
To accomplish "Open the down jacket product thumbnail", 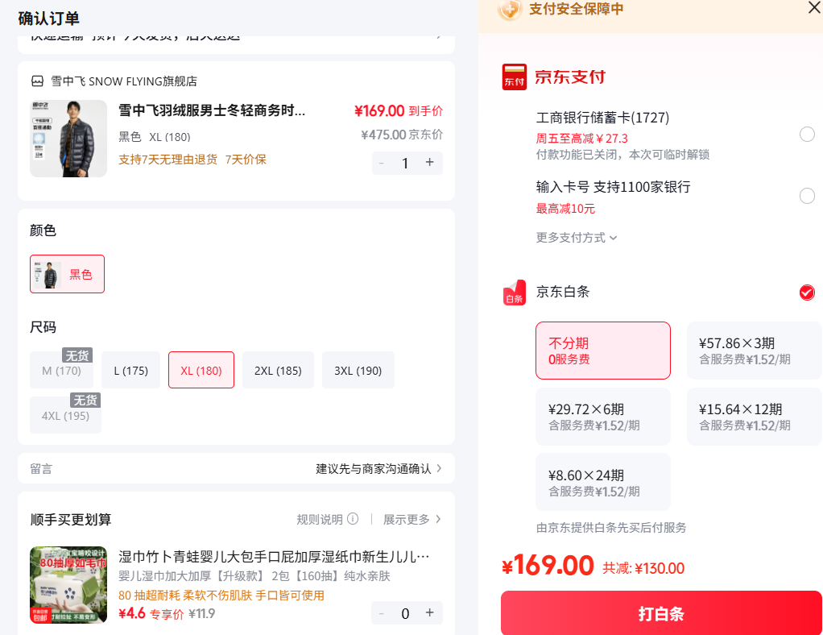I will point(68,139).
